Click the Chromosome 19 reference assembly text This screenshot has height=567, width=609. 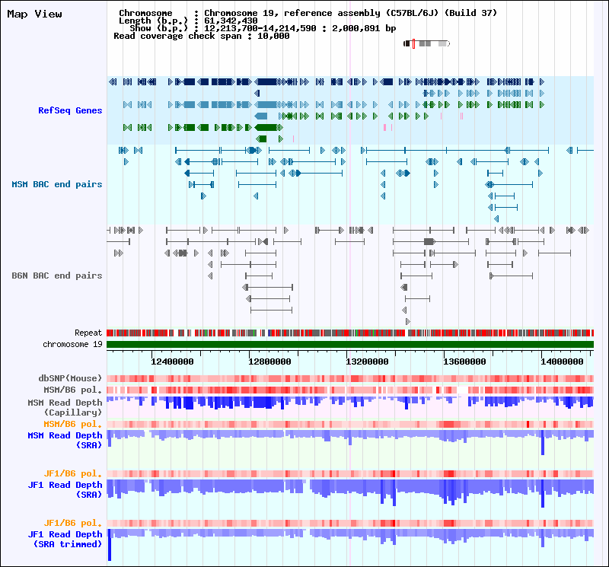tap(351, 13)
